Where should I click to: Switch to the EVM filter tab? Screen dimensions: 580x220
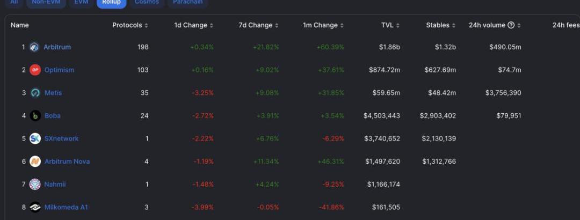[81, 2]
